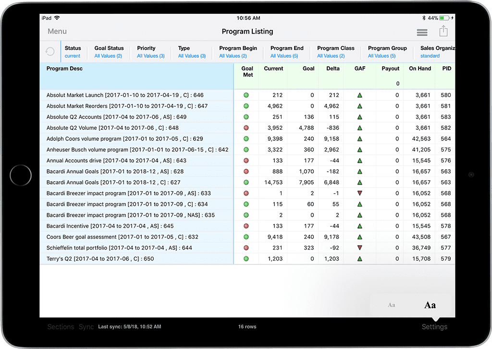Screen dimensions: 492x349
Task: Select Anheuser Busch volume program row
Action: coord(137,150)
